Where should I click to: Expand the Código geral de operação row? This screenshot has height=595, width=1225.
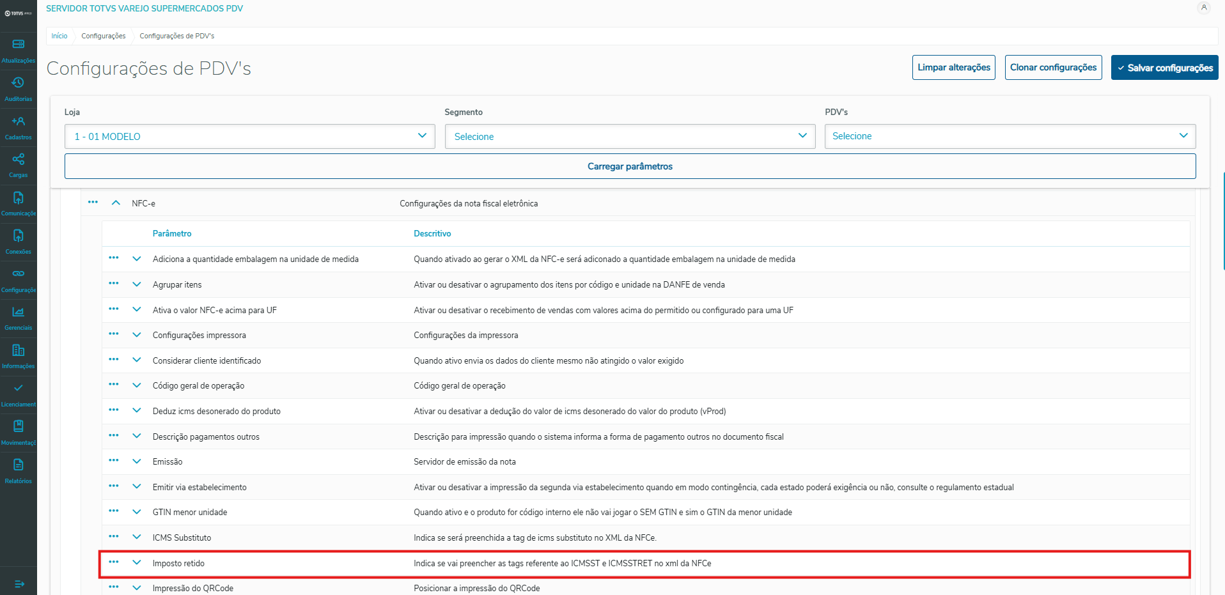click(x=137, y=385)
